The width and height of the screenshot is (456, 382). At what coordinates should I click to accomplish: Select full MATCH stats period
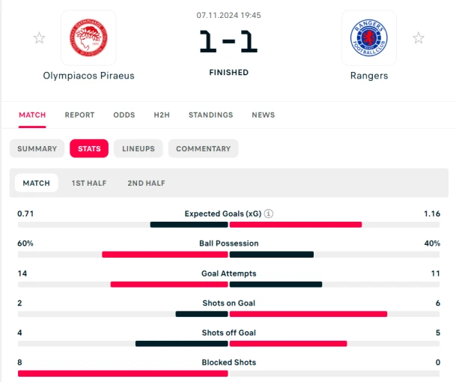[x=37, y=183]
